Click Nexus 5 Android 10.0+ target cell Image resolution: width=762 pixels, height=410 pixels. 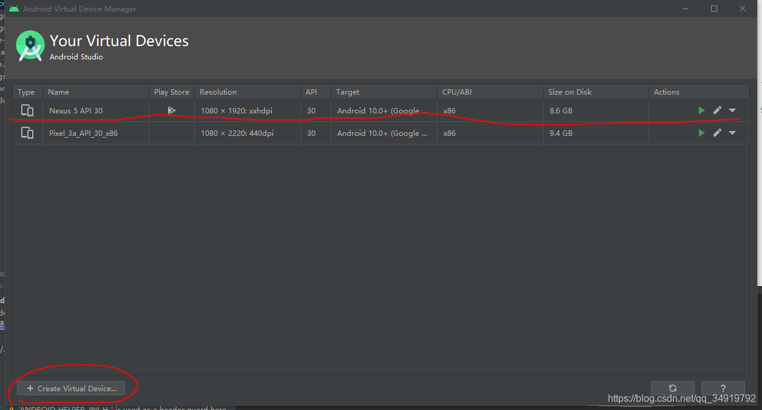click(x=383, y=111)
